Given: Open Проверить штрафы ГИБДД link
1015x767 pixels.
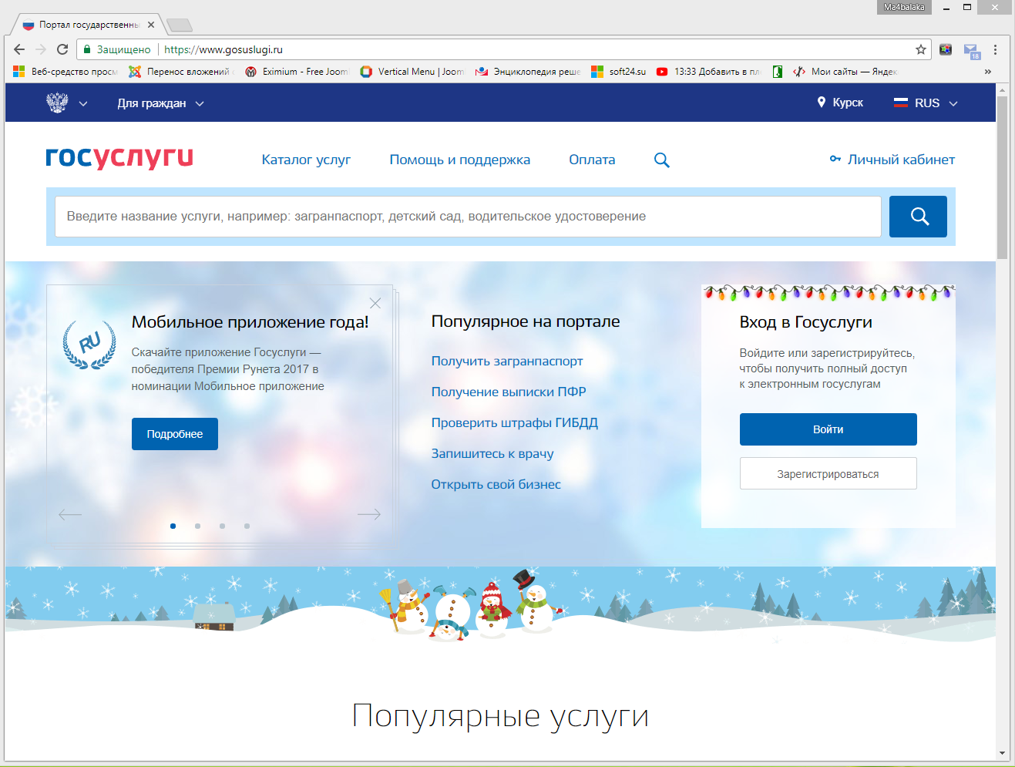Looking at the screenshot, I should click(514, 422).
